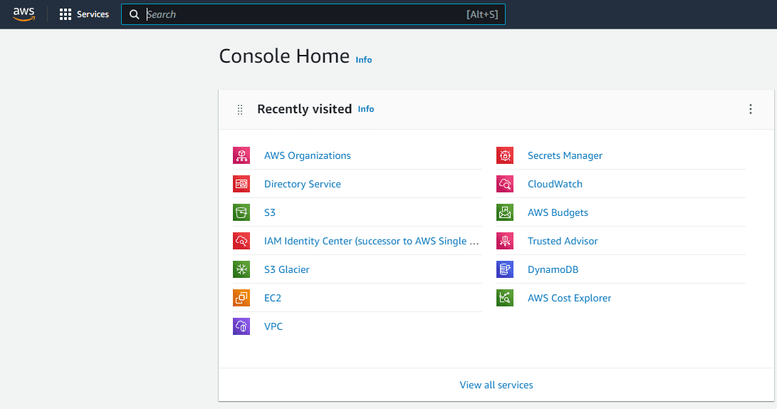Go to the AWS logo home
777x409 pixels.
tap(24, 14)
